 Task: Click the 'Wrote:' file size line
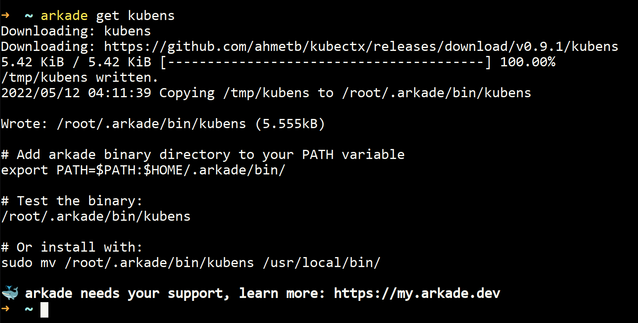[163, 124]
